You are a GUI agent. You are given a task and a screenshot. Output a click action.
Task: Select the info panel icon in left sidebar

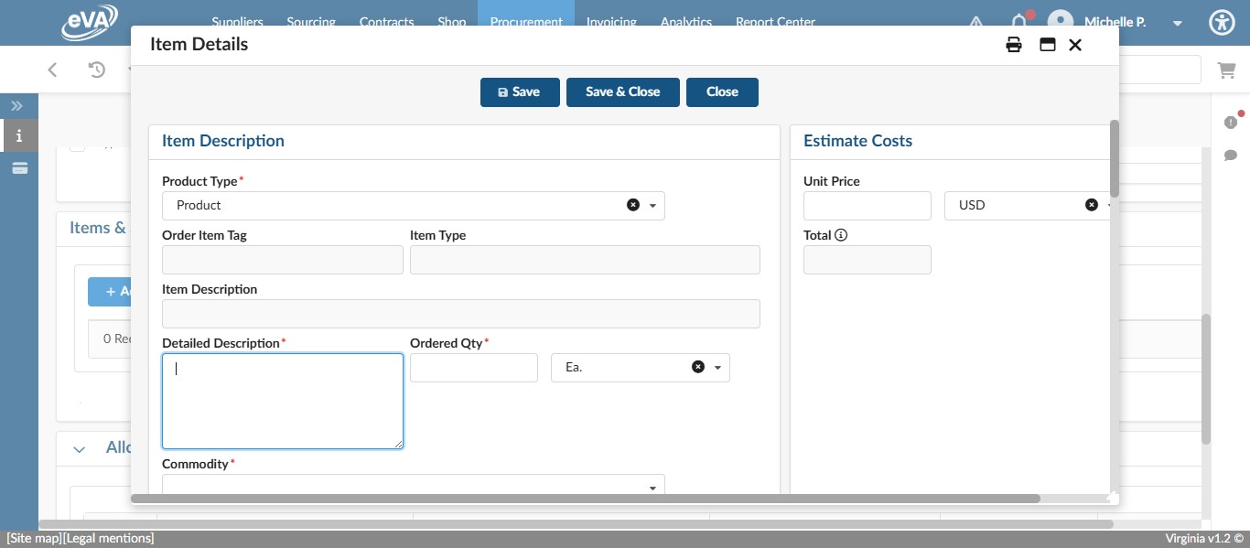(x=18, y=135)
